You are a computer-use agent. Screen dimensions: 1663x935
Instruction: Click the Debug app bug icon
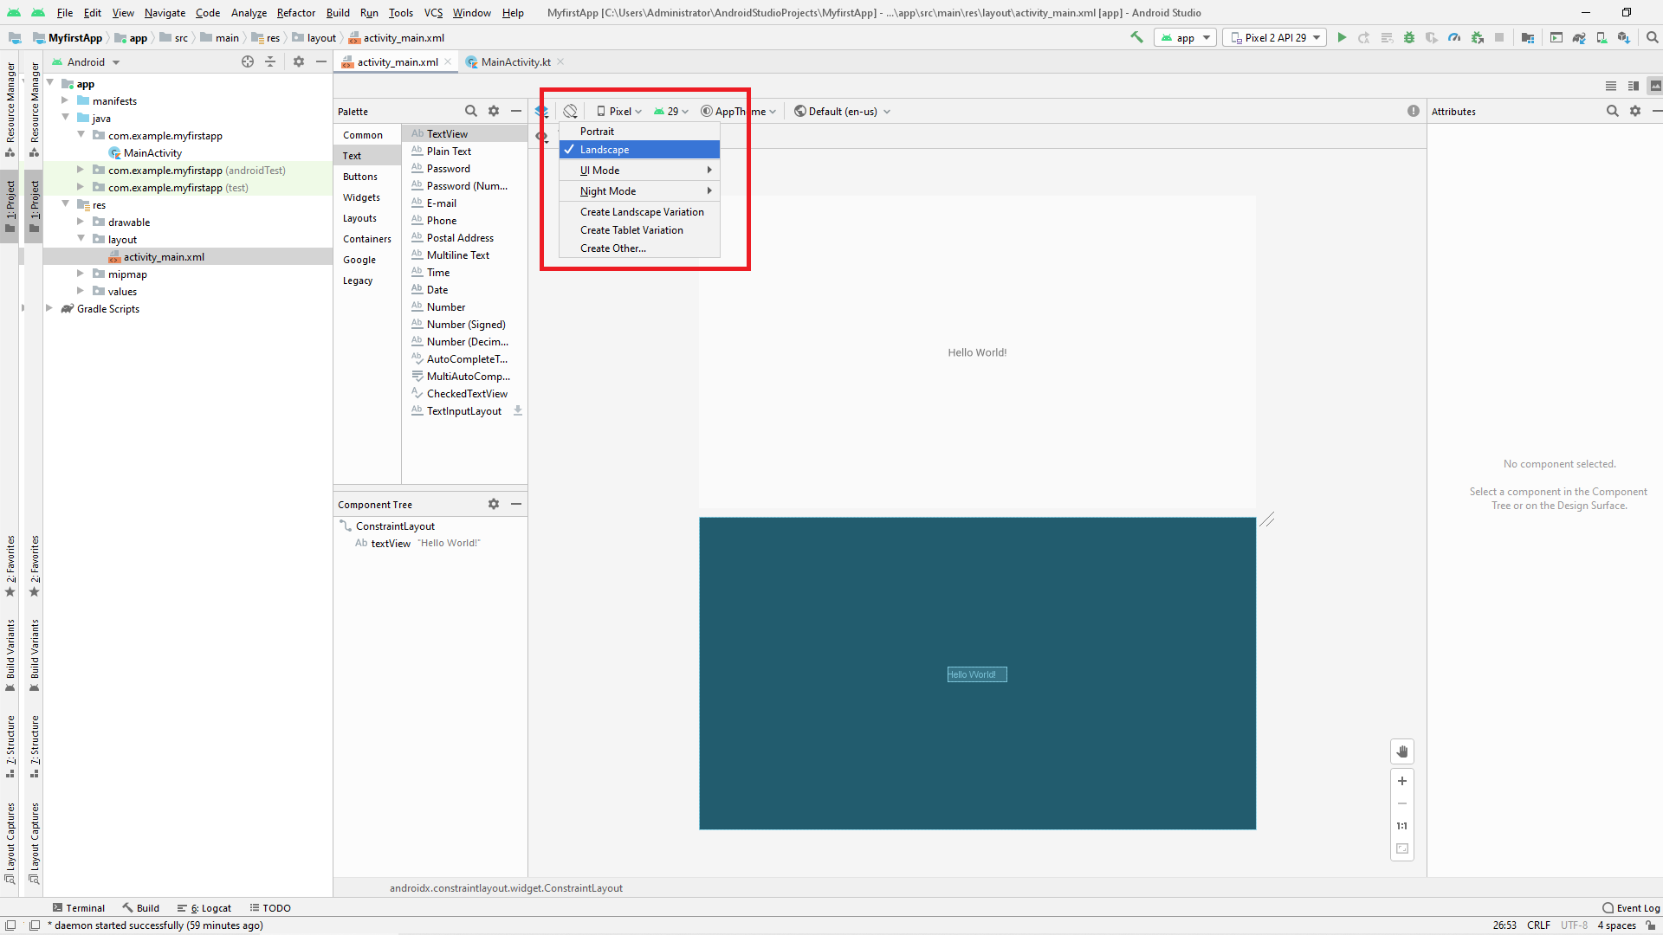(x=1409, y=37)
